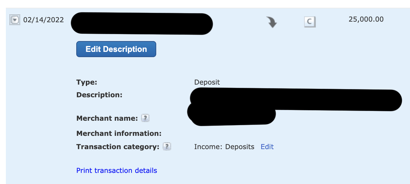The height and width of the screenshot is (184, 410).
Task: Click the Transaction category label text
Action: [118, 147]
